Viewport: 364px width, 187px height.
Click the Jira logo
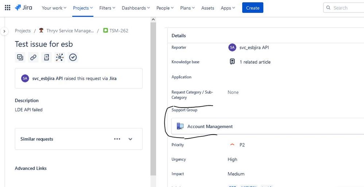point(23,8)
